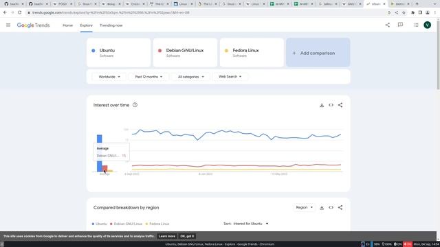The image size is (440, 247).
Task: Click the Average blue Ubuntu bar
Action: (x=99, y=154)
